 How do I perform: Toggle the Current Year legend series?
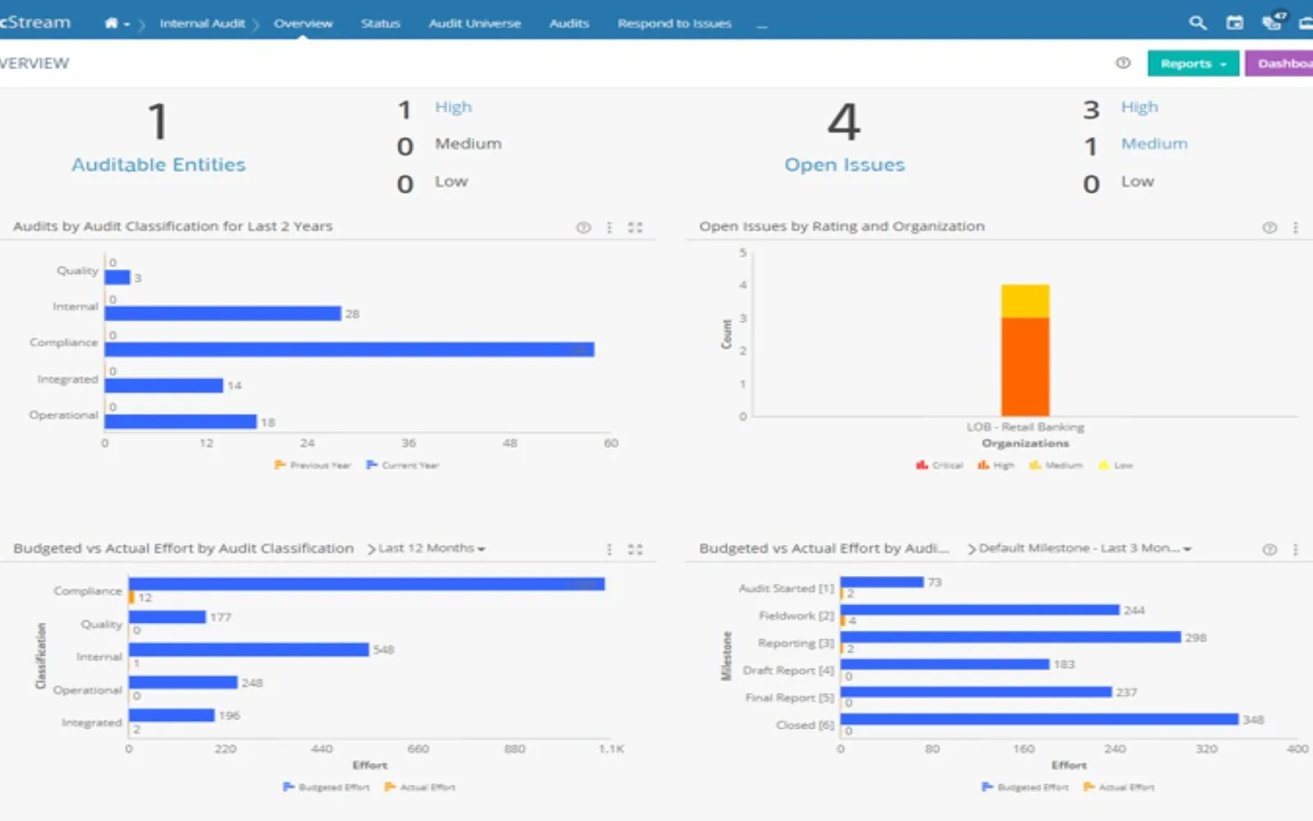(x=402, y=465)
